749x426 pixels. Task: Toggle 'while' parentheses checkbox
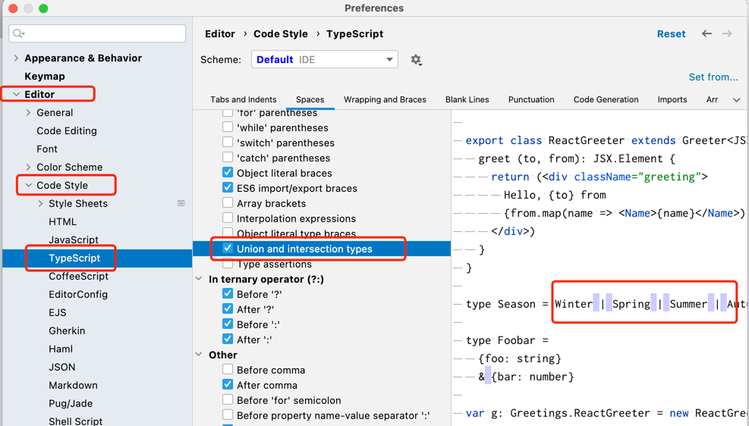pos(228,127)
